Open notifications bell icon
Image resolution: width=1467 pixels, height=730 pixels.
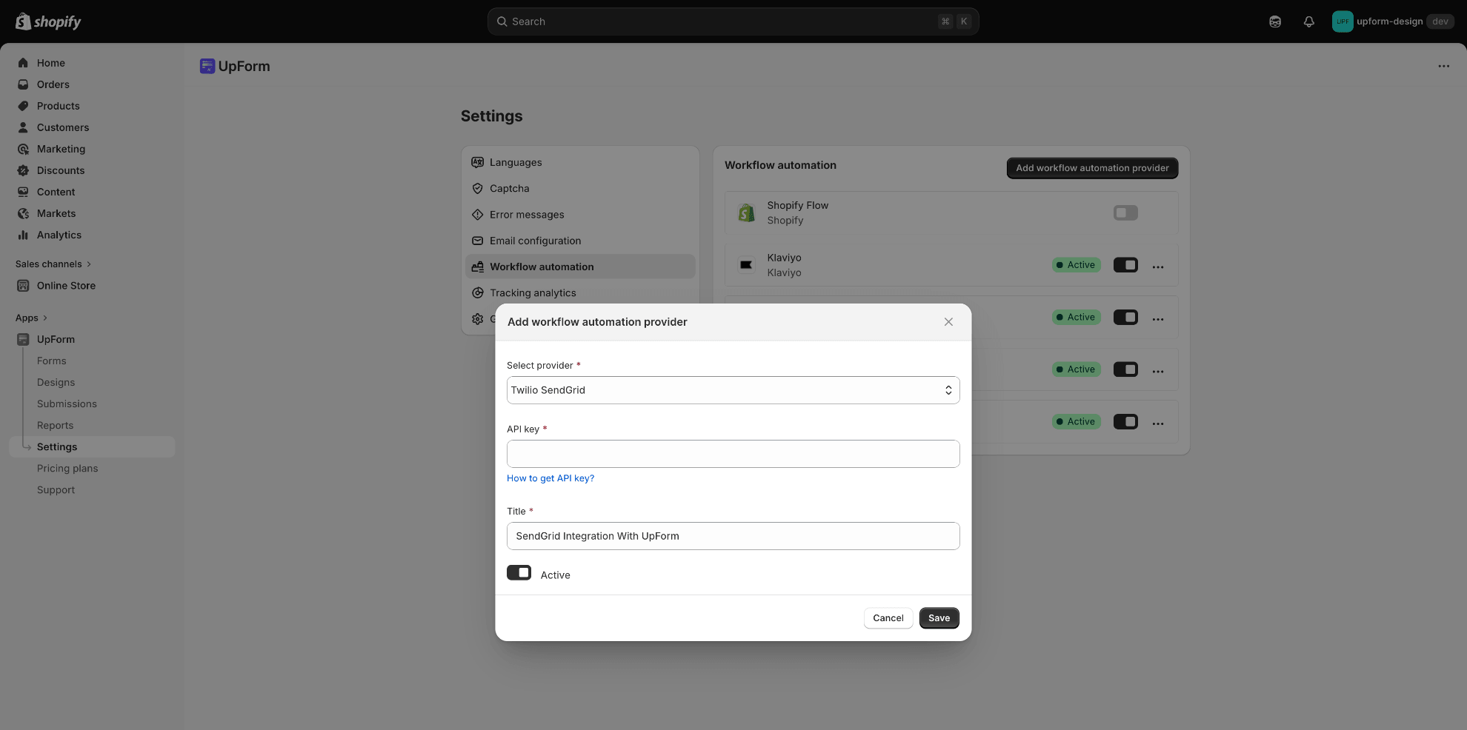pos(1309,21)
